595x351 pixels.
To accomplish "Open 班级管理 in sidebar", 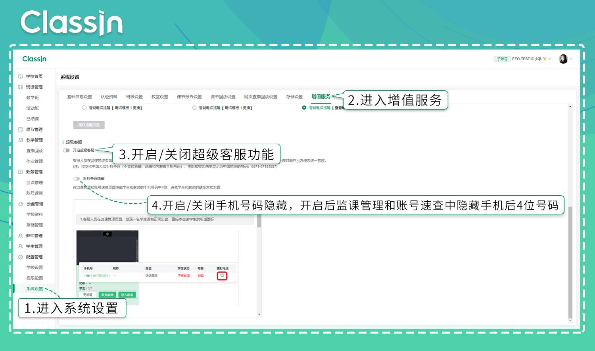I will [x=34, y=87].
